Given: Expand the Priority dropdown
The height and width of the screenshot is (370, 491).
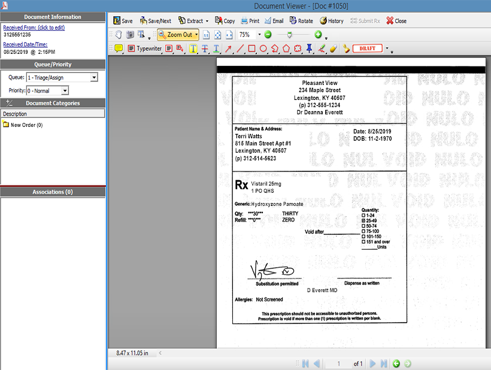Looking at the screenshot, I should (x=65, y=90).
